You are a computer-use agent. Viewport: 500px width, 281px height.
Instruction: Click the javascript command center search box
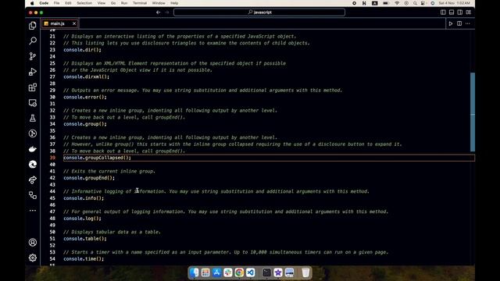click(259, 12)
